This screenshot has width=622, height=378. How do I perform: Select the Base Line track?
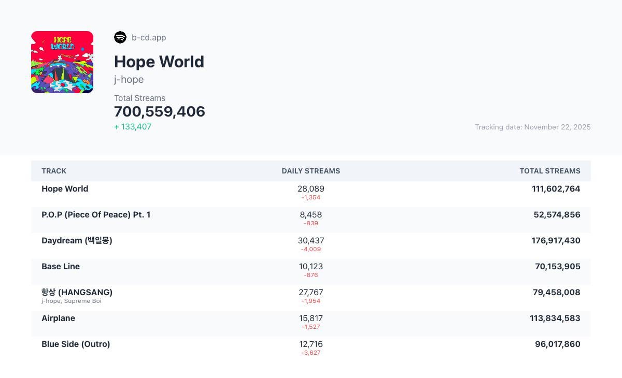[61, 267]
